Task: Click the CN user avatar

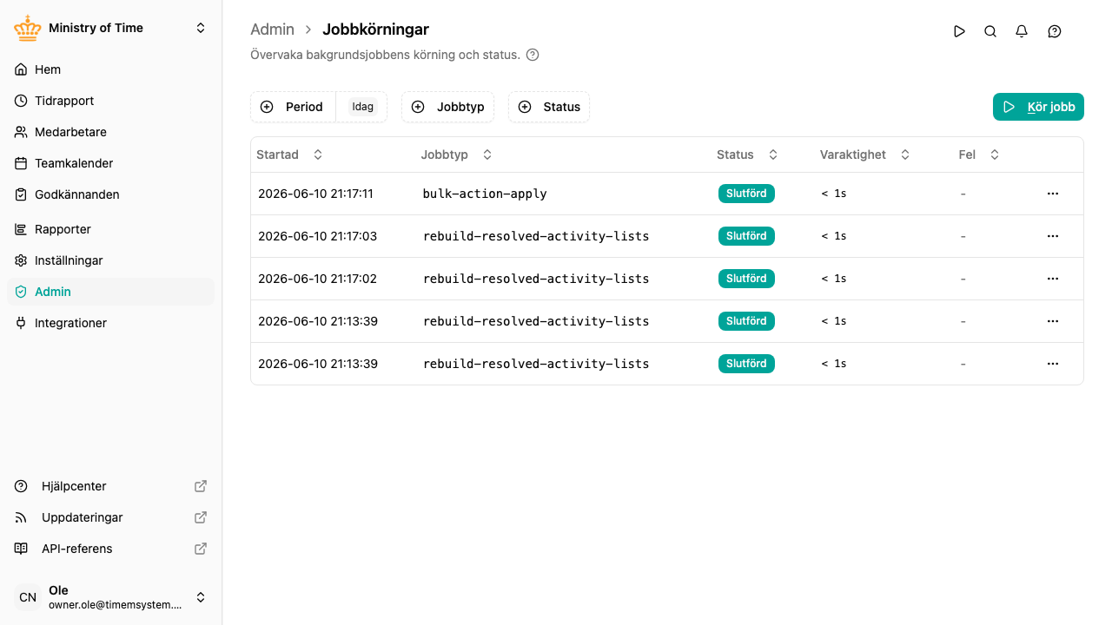Action: (x=28, y=597)
